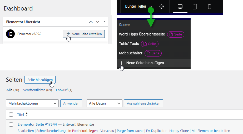Check the select-all pages checkbox
This screenshot has height=134, width=243.
(11, 115)
